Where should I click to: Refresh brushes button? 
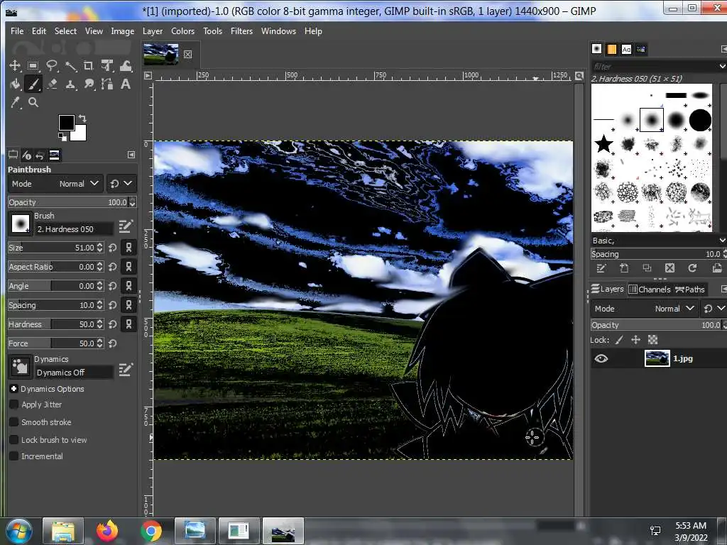[692, 268]
